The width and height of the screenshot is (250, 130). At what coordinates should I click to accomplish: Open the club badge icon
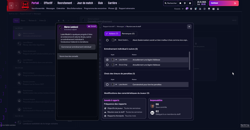[x=25, y=5]
